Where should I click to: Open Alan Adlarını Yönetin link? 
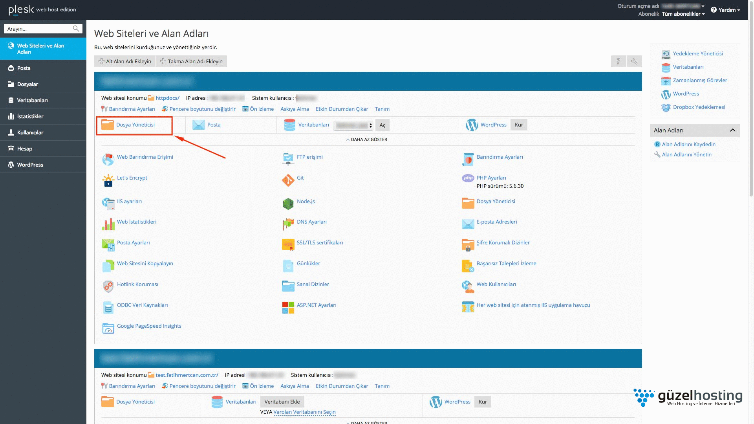[x=686, y=154]
